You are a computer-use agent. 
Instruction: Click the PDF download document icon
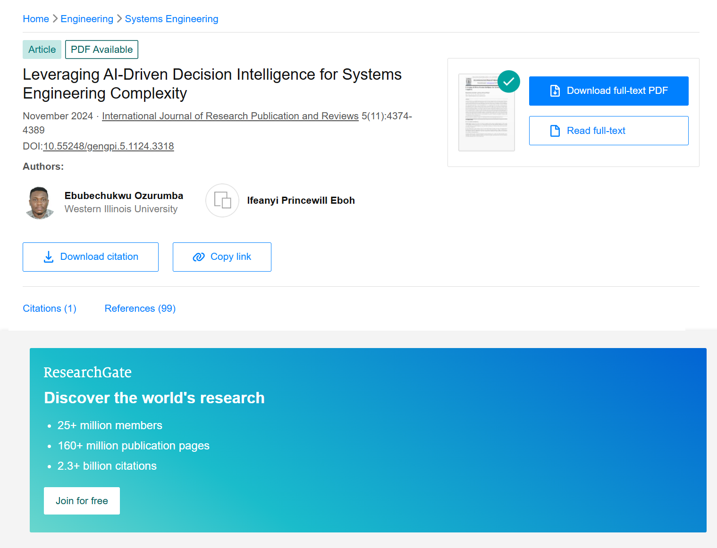(x=555, y=91)
